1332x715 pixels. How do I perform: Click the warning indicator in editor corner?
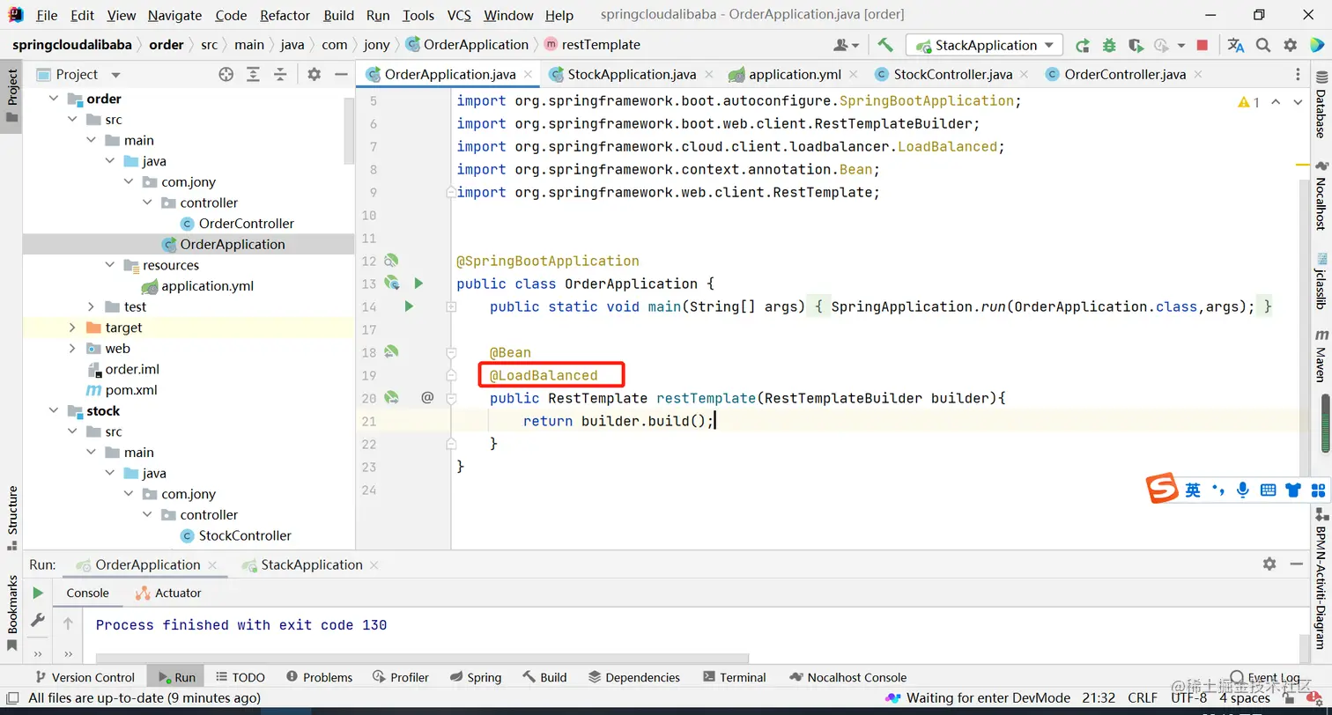click(x=1248, y=102)
